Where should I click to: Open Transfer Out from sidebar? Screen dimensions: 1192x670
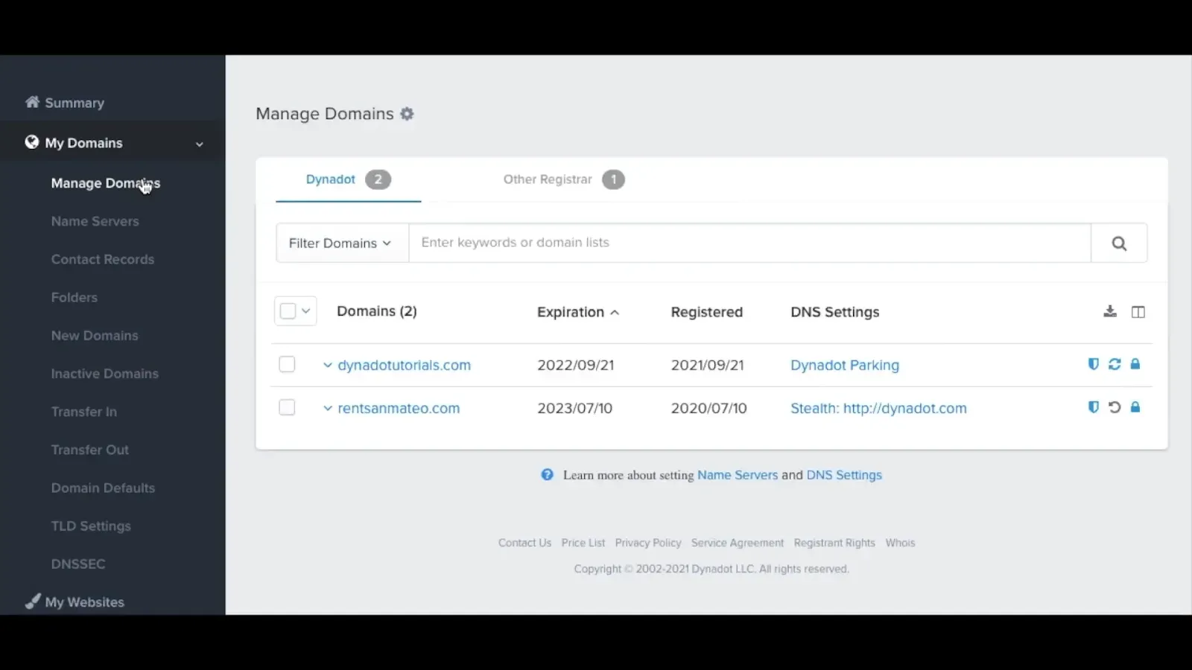coord(90,450)
